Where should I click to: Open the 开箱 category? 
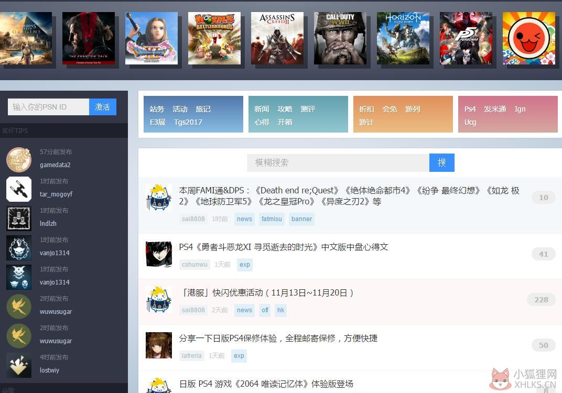(x=285, y=122)
